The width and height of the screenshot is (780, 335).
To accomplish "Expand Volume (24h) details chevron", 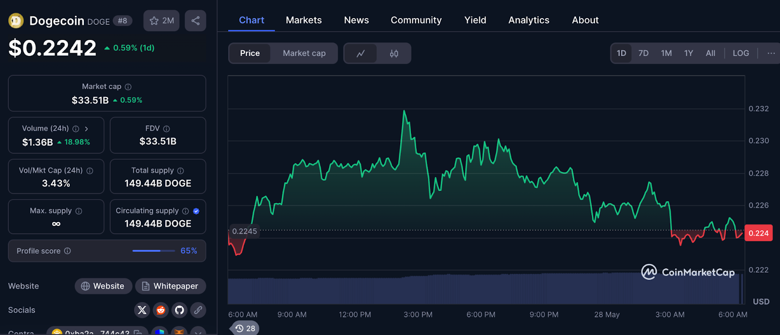I will (86, 129).
